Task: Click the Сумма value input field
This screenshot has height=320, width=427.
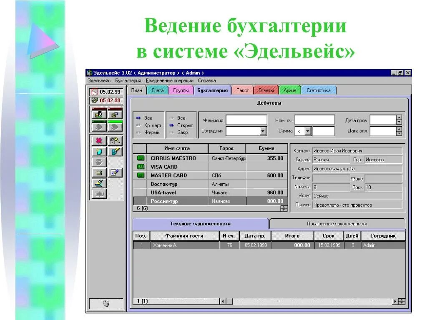Action: 324,131
